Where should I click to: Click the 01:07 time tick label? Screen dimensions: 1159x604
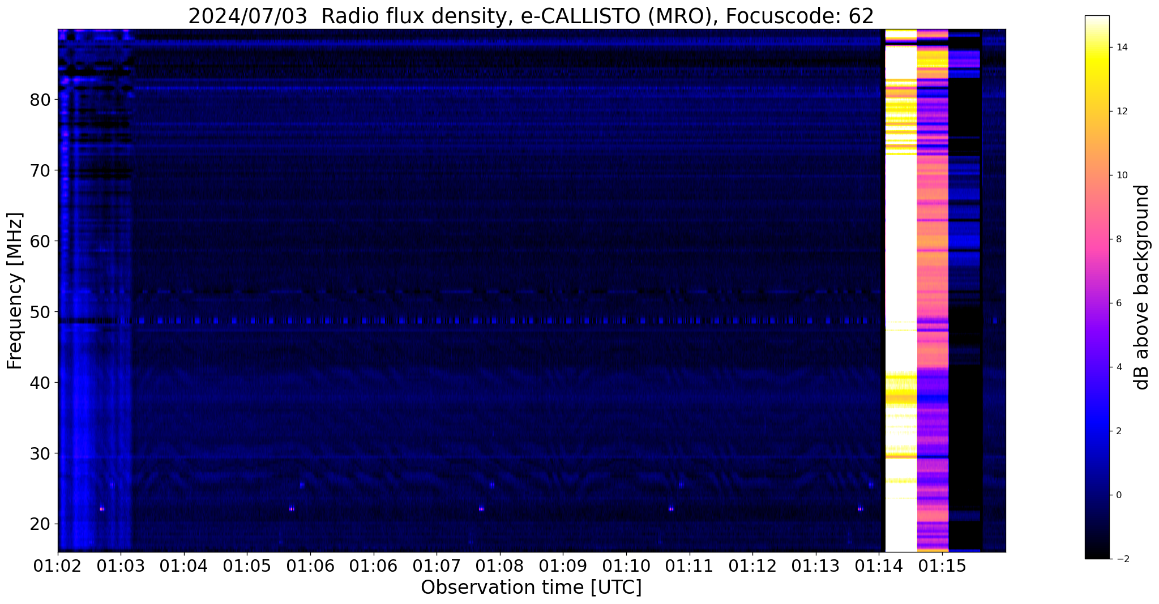437,566
